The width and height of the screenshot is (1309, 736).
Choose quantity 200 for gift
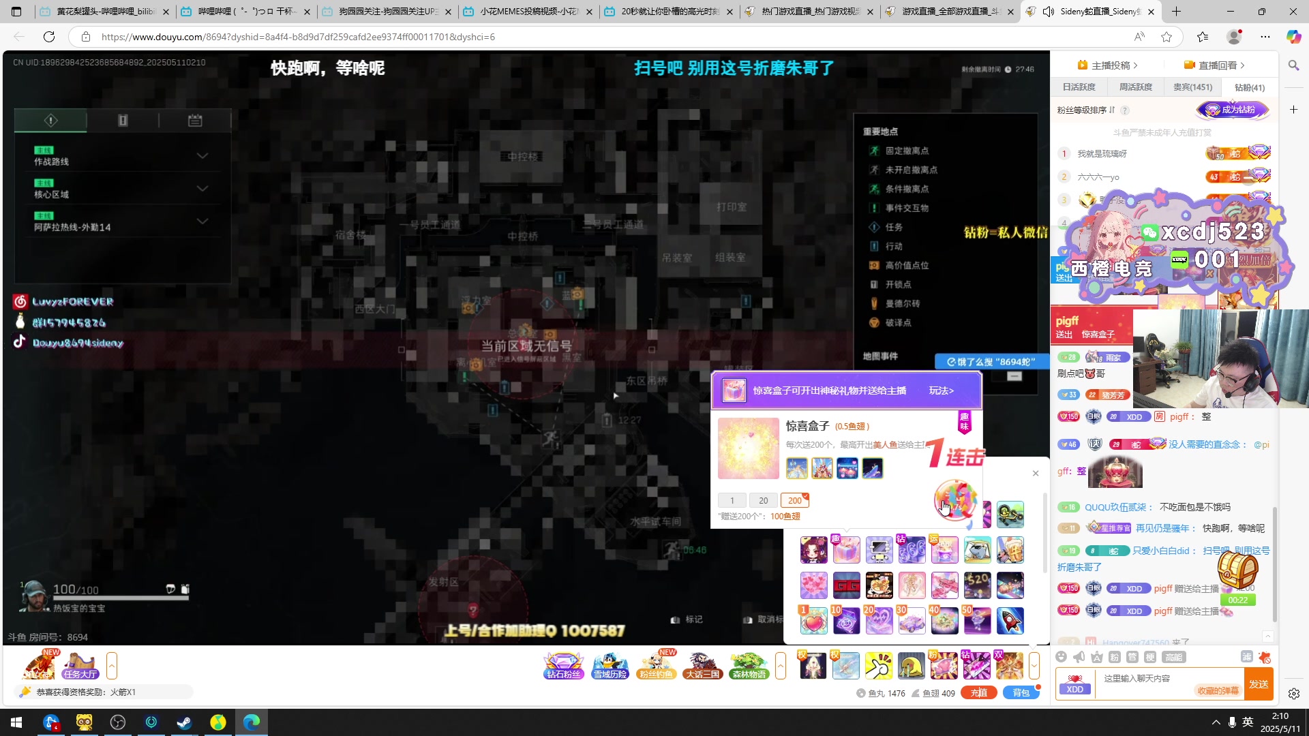tap(795, 500)
